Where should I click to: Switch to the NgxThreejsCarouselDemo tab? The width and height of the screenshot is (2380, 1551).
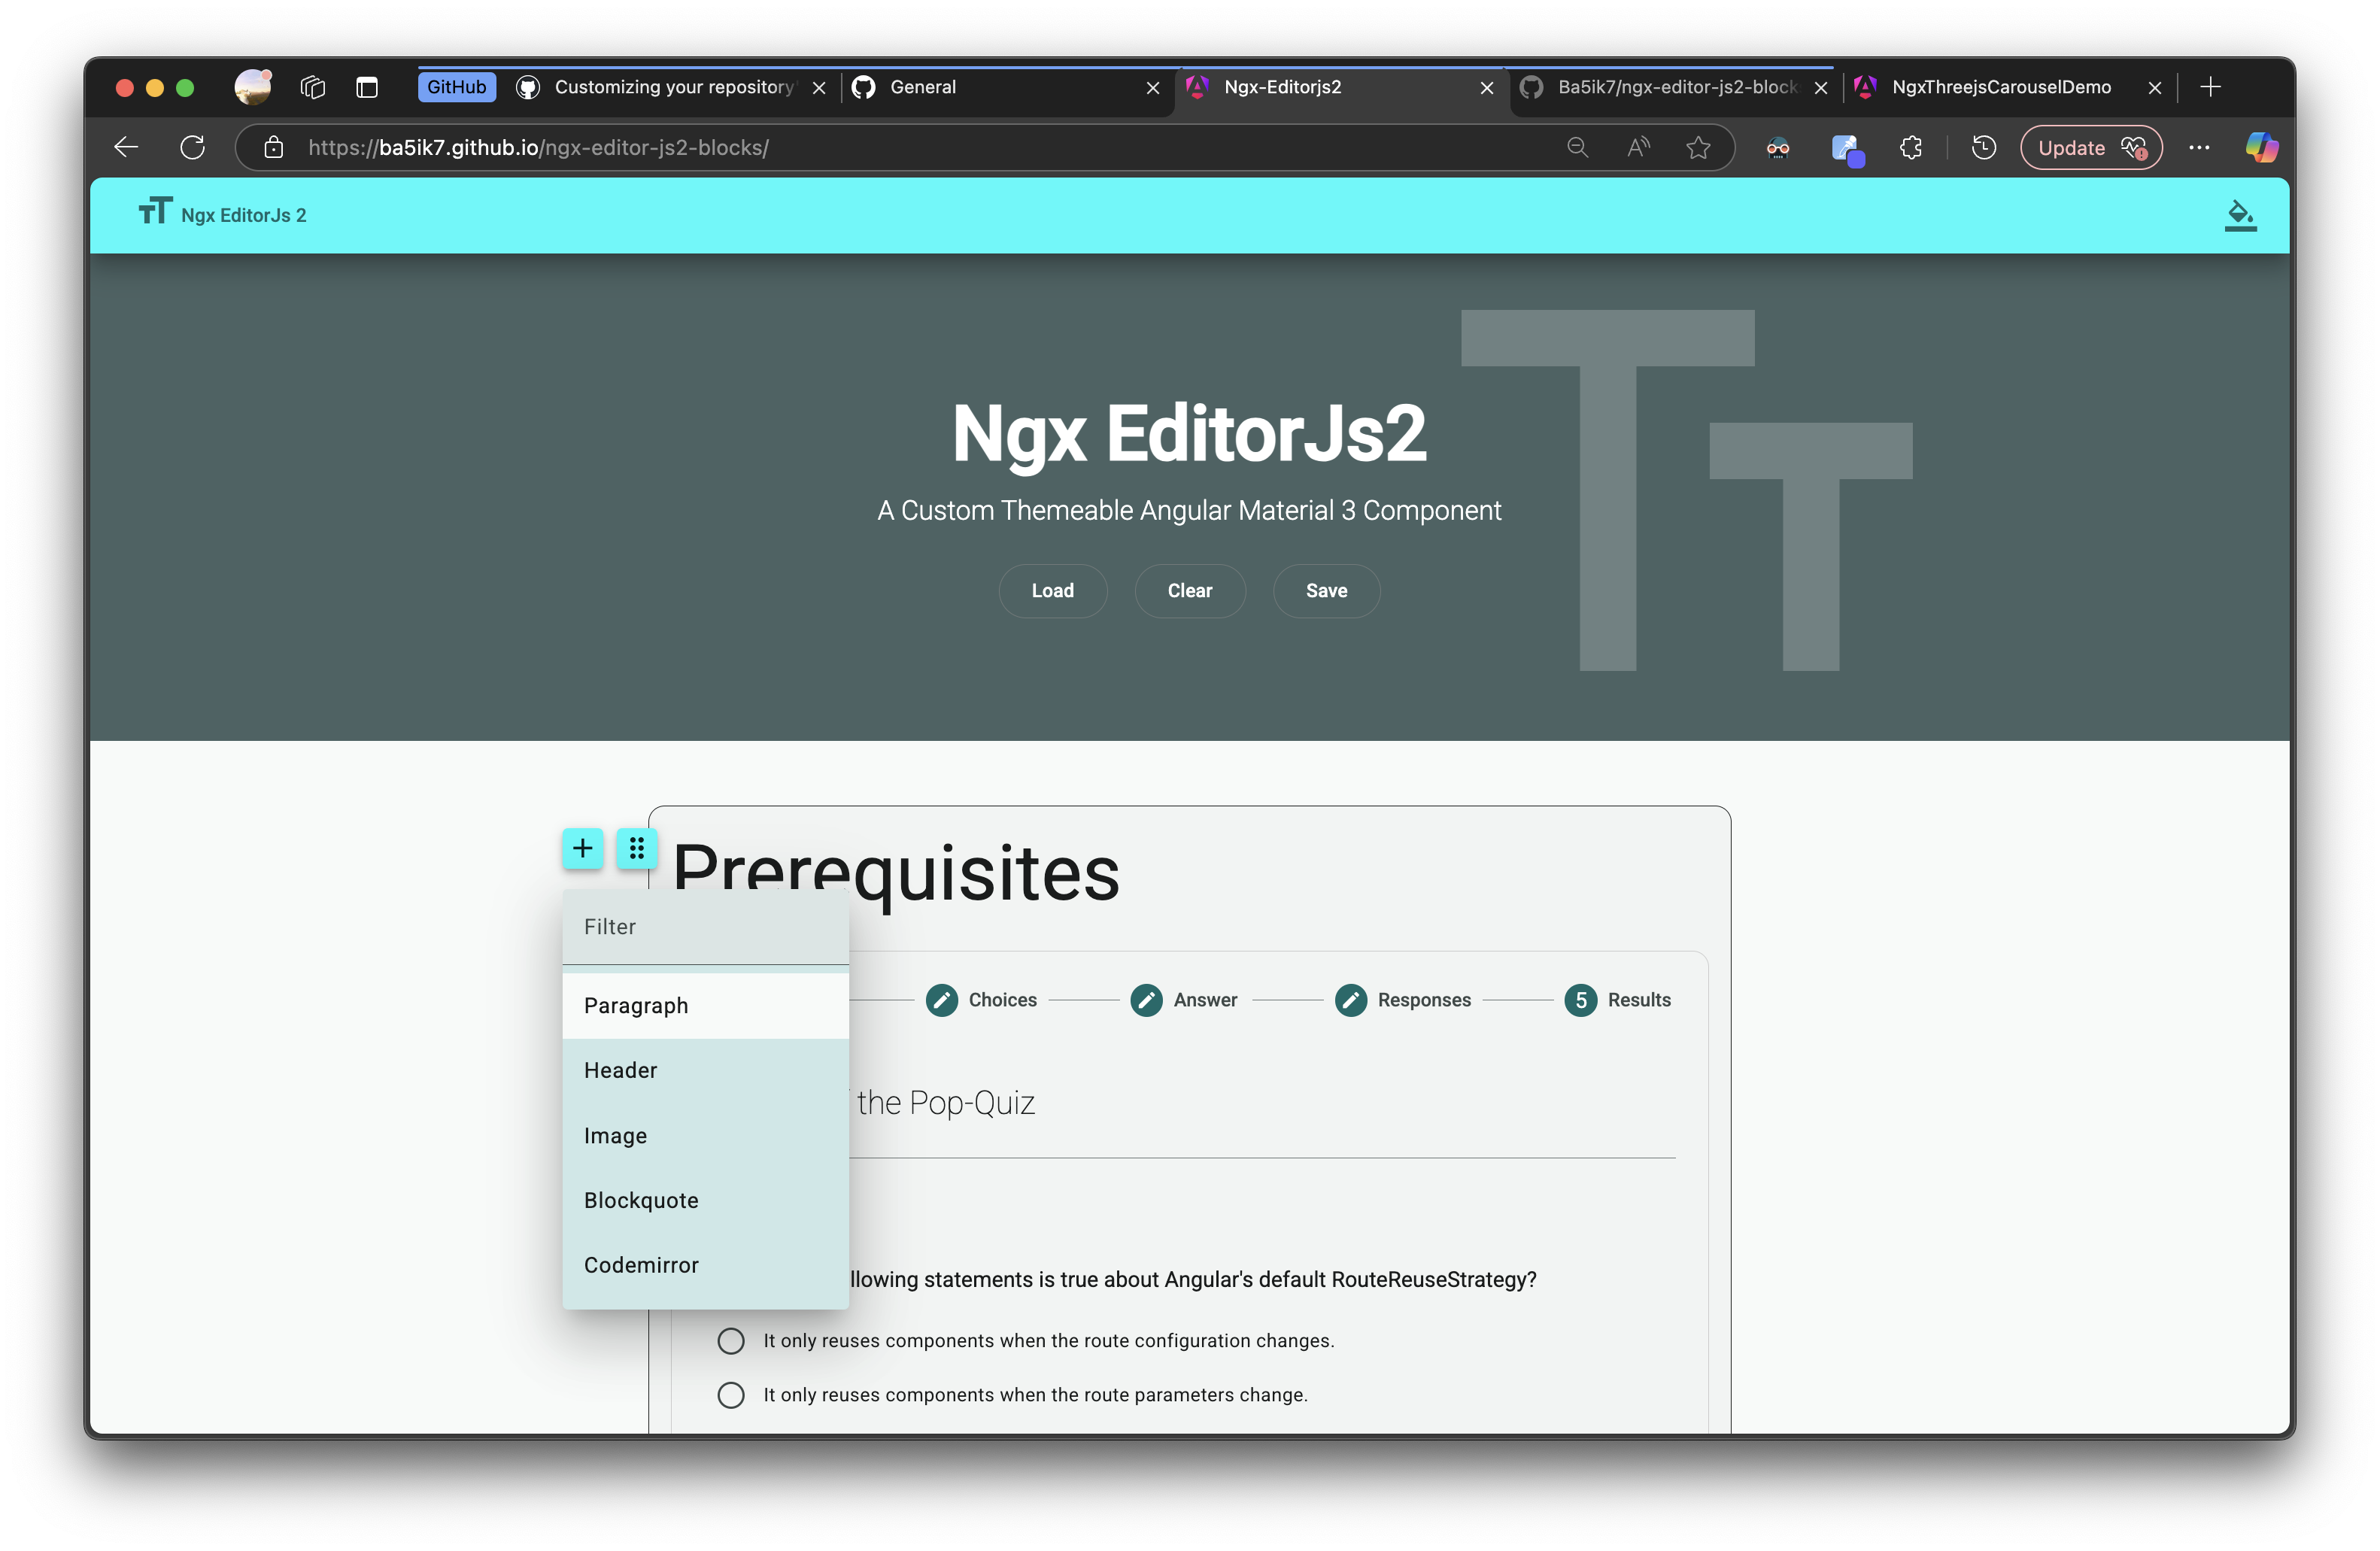tap(2002, 87)
